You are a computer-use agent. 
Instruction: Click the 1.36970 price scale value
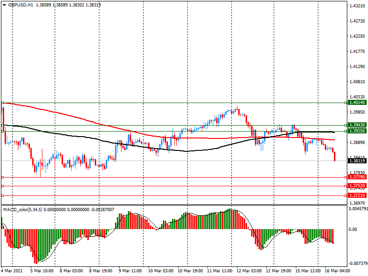(357, 203)
